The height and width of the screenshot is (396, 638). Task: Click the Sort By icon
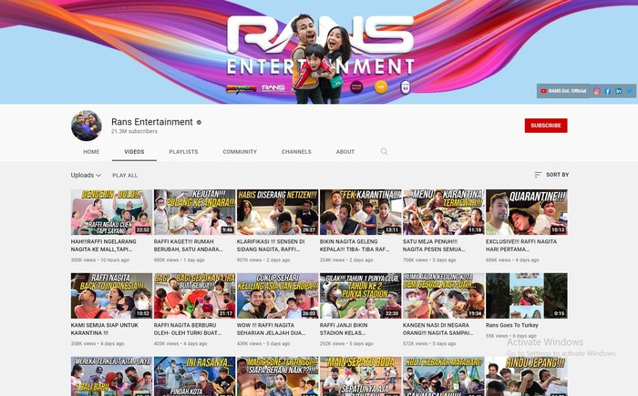(x=538, y=175)
